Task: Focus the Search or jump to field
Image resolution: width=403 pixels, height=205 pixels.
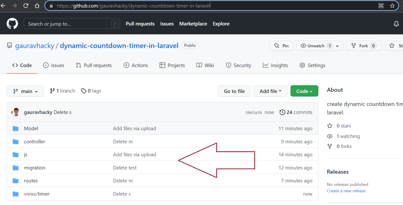Action: tap(72, 24)
